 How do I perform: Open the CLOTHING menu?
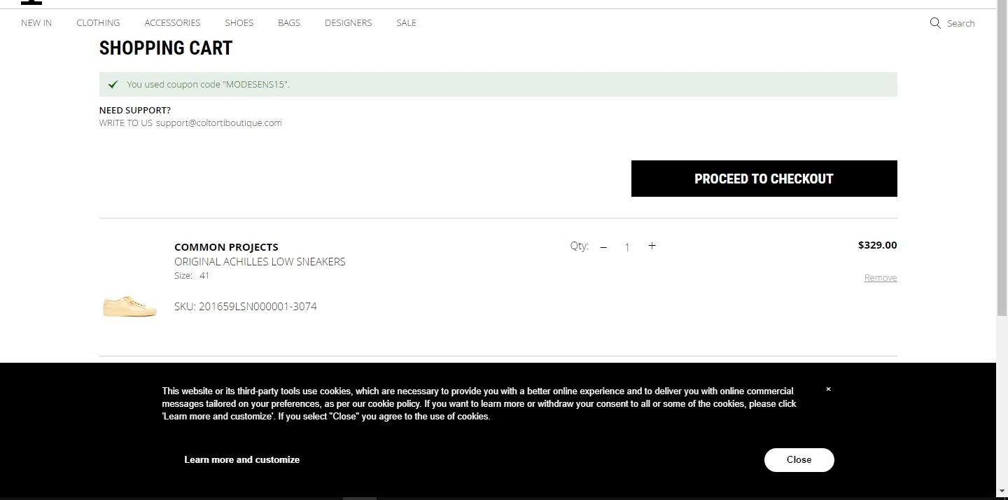[x=98, y=22]
